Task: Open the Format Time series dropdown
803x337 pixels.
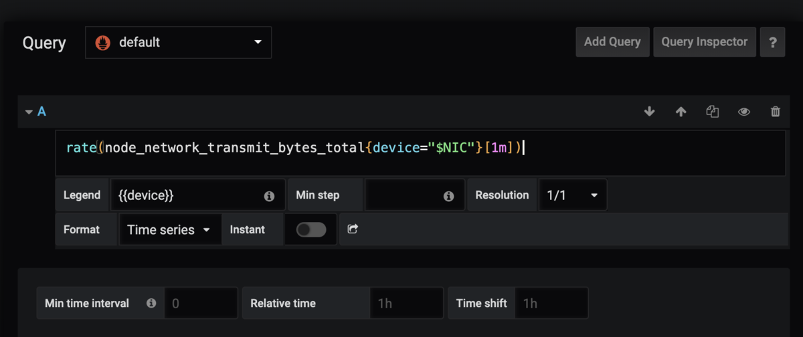Action: tap(170, 229)
